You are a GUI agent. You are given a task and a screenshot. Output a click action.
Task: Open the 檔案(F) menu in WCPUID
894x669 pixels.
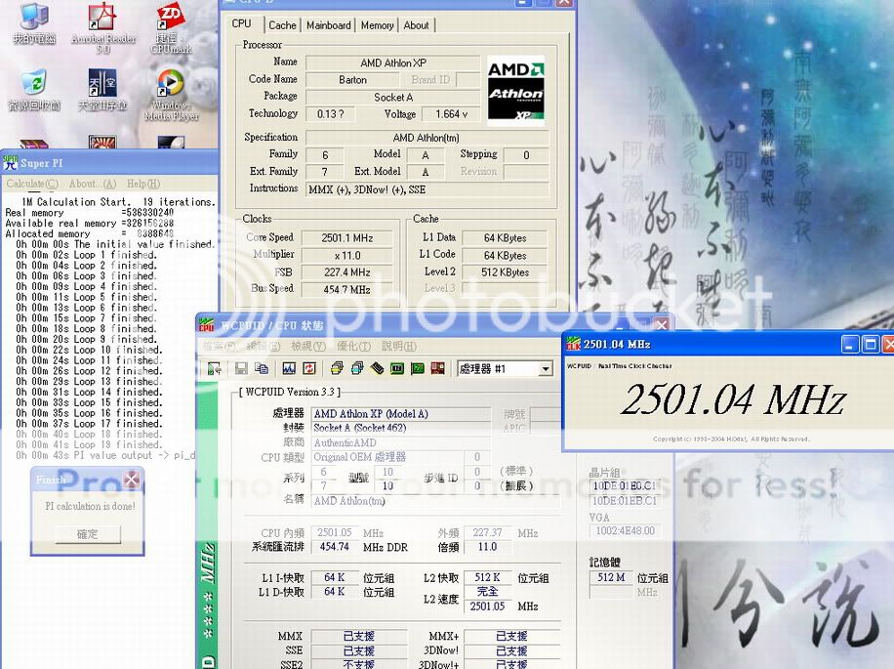(219, 346)
